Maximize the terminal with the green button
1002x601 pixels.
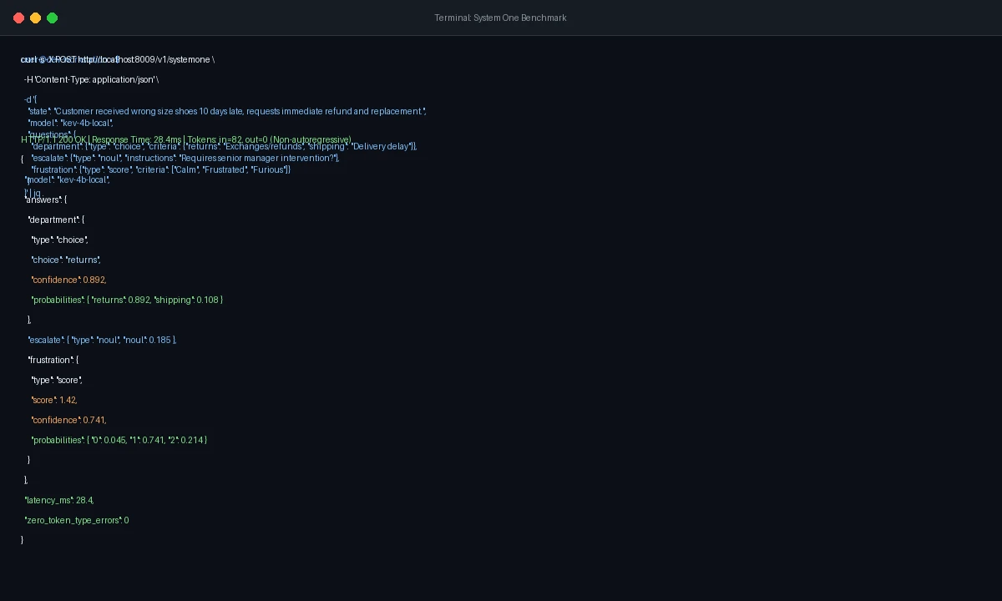pyautogui.click(x=52, y=18)
